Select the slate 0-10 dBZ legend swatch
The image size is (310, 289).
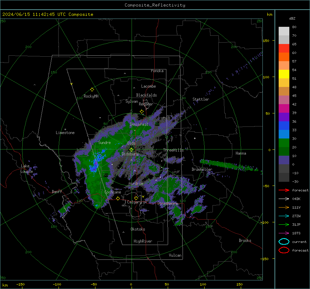[x=284, y=160]
